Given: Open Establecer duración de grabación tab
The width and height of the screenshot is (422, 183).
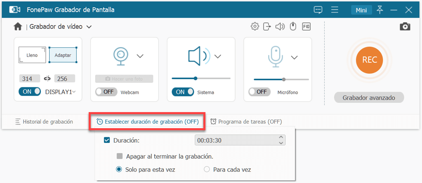Looking at the screenshot, I should [x=148, y=122].
